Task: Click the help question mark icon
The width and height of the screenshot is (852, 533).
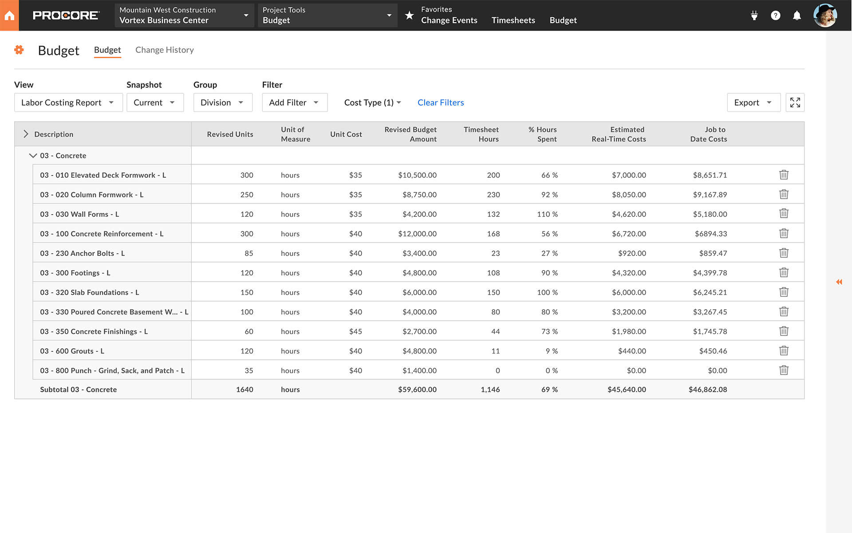Action: (775, 16)
